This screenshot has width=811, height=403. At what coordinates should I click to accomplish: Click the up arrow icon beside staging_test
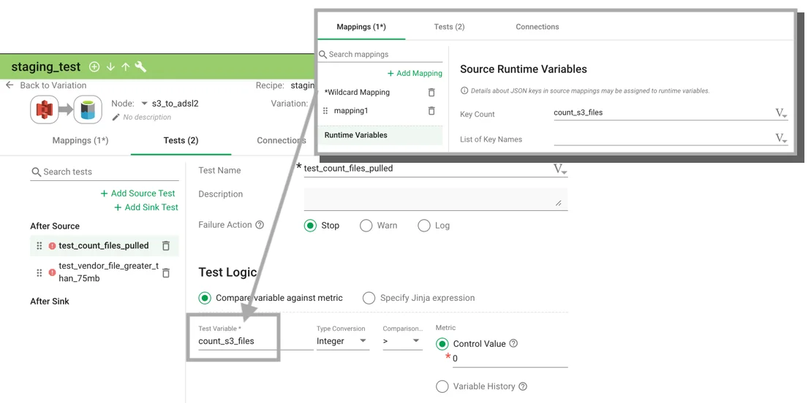tap(125, 66)
